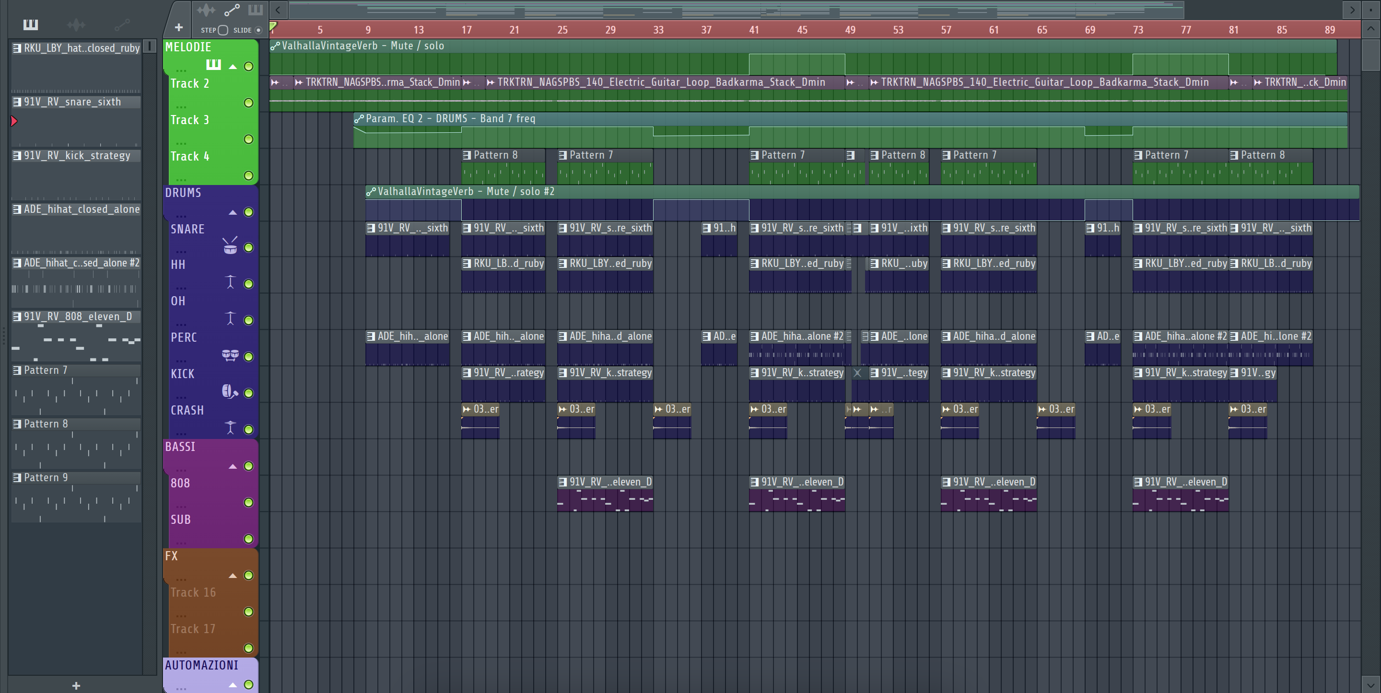Open options dots of DRUMS group

click(181, 216)
